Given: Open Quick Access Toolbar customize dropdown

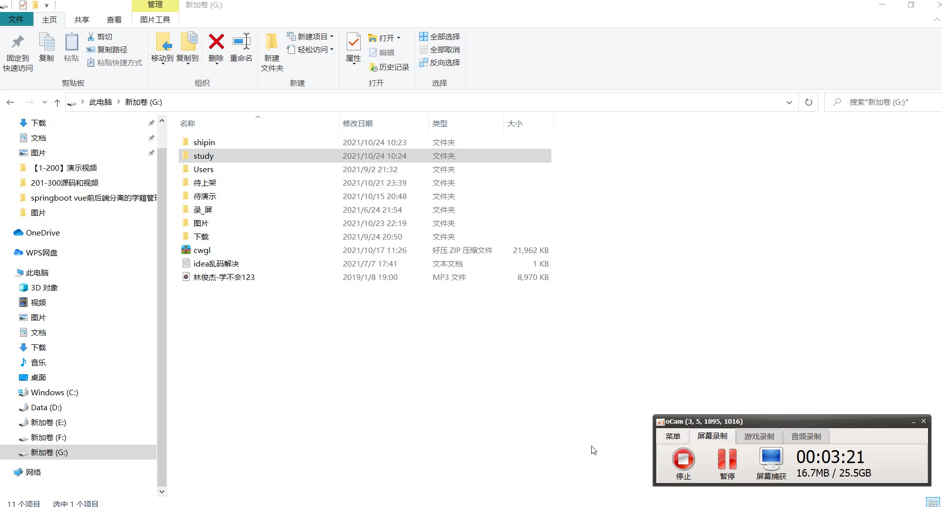Looking at the screenshot, I should point(47,5).
